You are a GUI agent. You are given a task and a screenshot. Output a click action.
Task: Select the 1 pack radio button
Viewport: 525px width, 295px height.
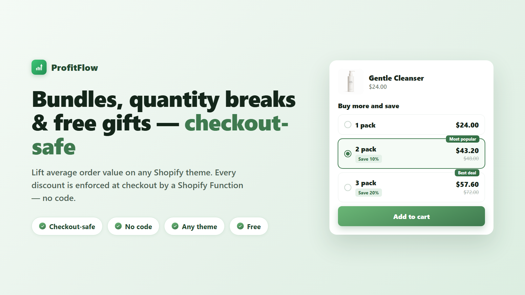tap(348, 125)
